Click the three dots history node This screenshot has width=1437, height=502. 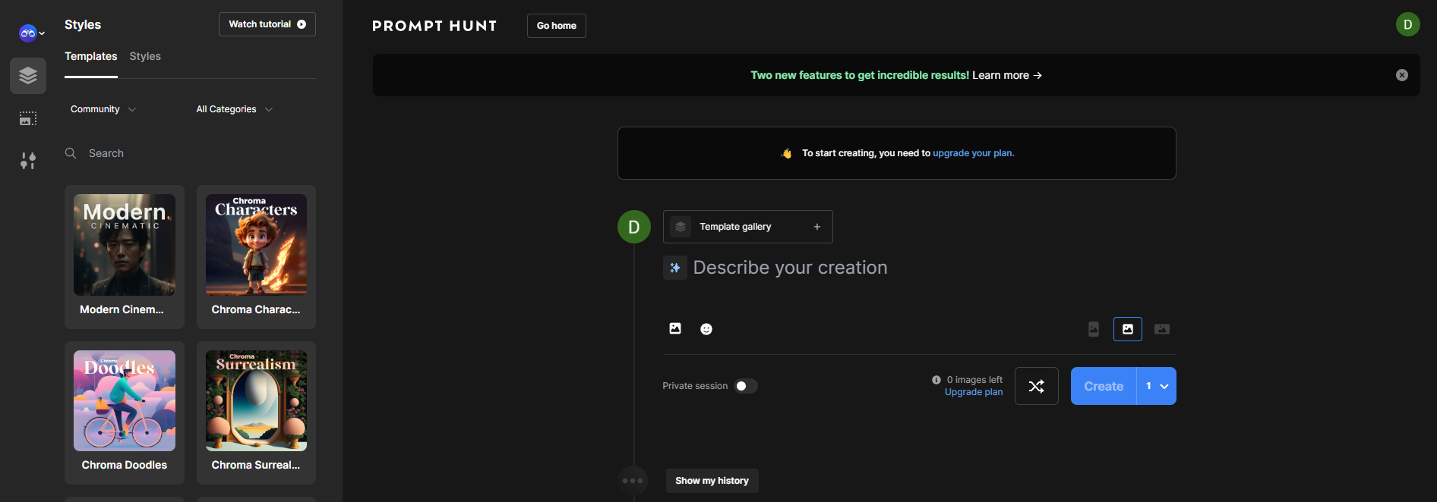click(x=633, y=481)
